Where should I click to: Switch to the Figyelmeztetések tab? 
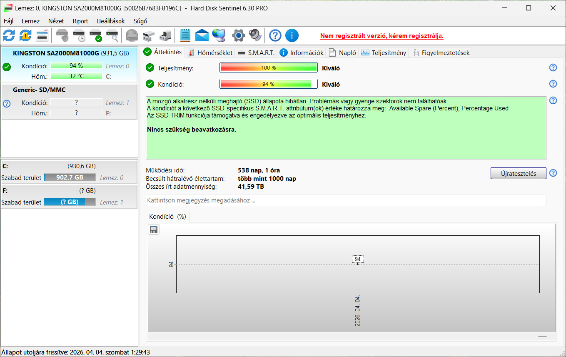click(x=441, y=52)
